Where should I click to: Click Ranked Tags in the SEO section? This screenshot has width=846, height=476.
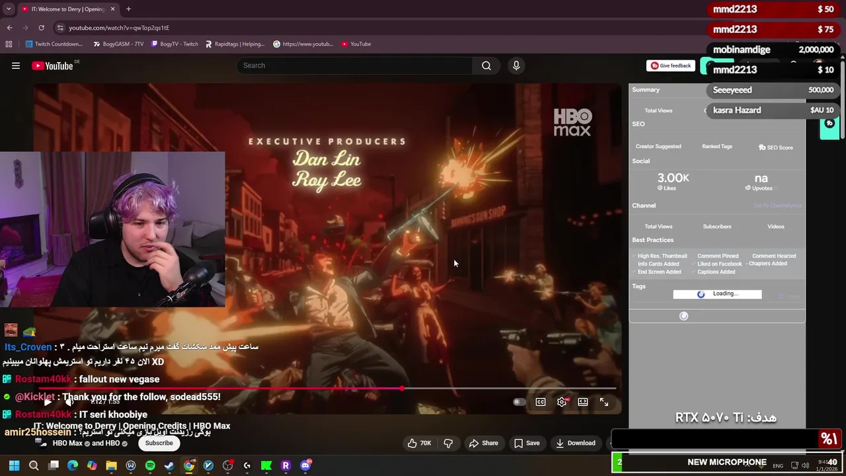[x=717, y=146]
